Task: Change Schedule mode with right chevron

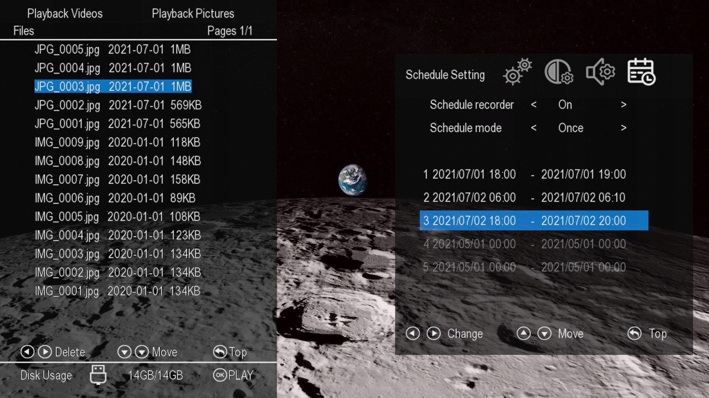Action: pos(623,128)
